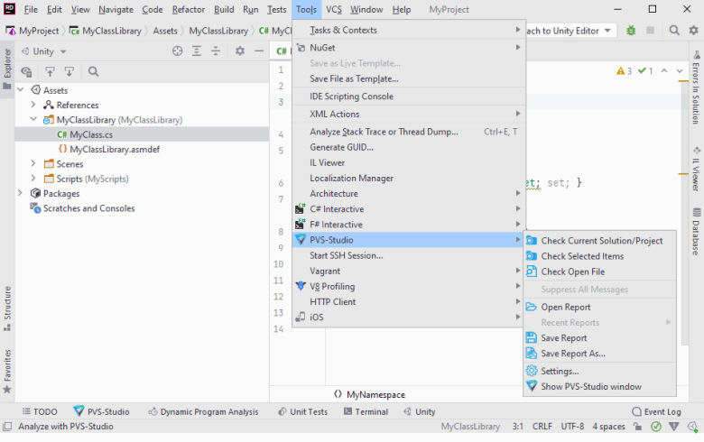Viewport: 704px width, 442px height.
Task: Choose Check Current Solution/Project
Action: pyautogui.click(x=601, y=241)
